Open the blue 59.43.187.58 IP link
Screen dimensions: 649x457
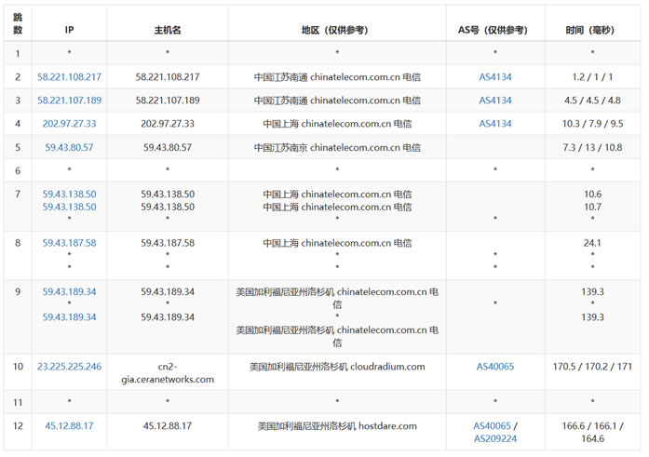pos(70,243)
